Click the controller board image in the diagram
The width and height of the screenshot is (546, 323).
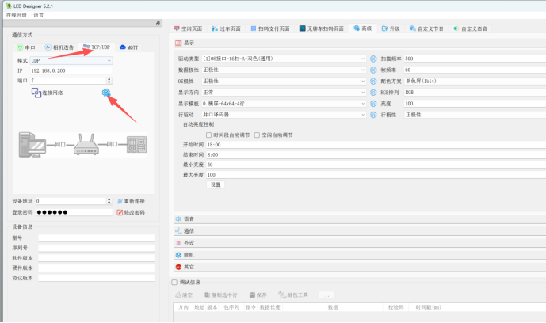point(137,145)
